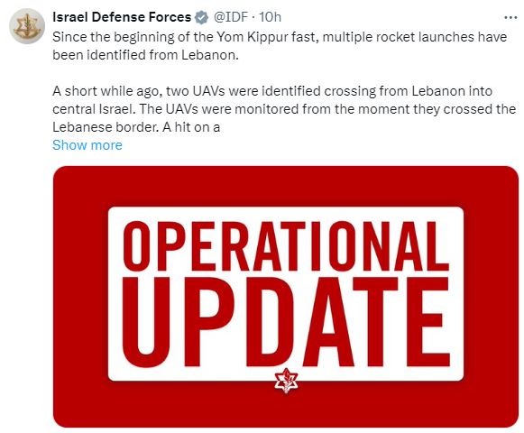The height and width of the screenshot is (433, 524).
Task: Click the first paragraph about Yom Kippur
Action: 280,46
